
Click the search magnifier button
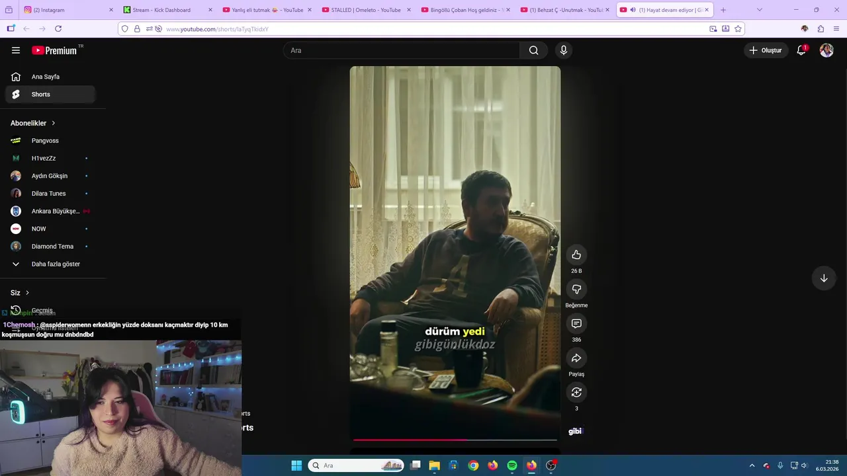533,50
